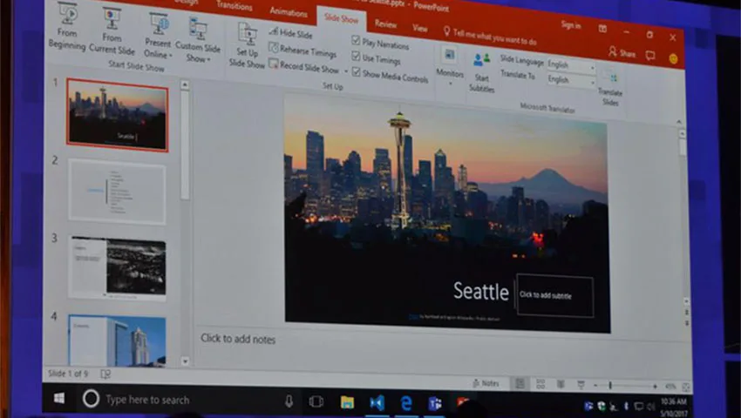Click the thumbnail pane scroll down arrow
The image size is (741, 418).
click(185, 361)
